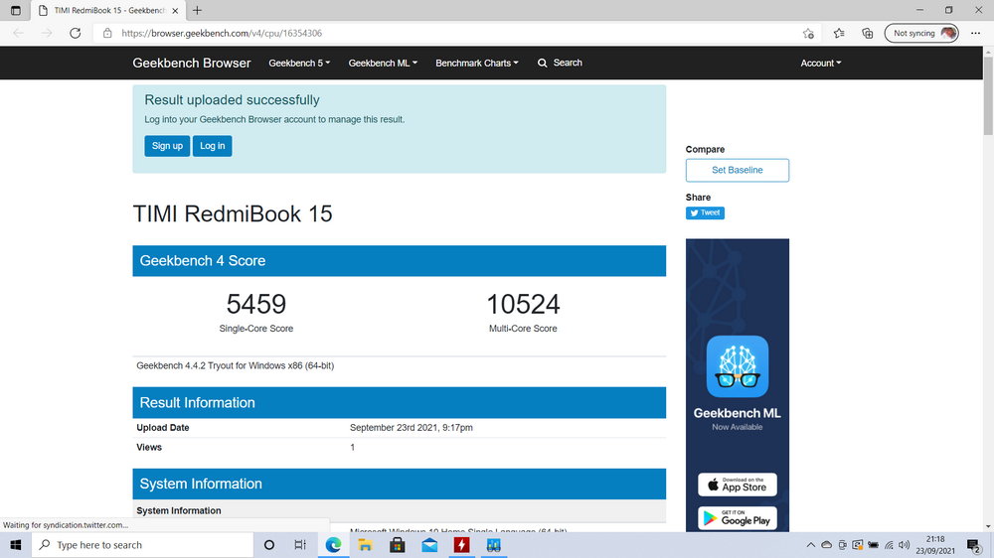Open the notifications action center
The height and width of the screenshot is (558, 994).
coord(974,545)
